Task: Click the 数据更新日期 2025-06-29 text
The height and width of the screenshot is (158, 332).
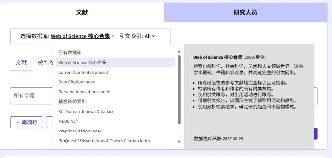Action: click(x=218, y=139)
